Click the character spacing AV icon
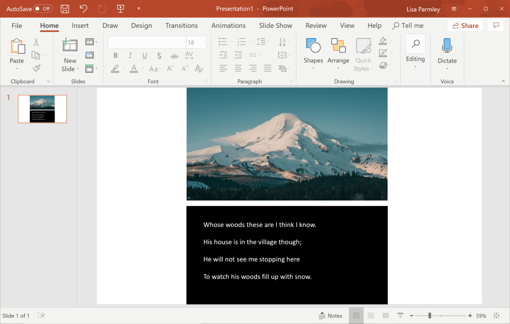 coord(189,56)
